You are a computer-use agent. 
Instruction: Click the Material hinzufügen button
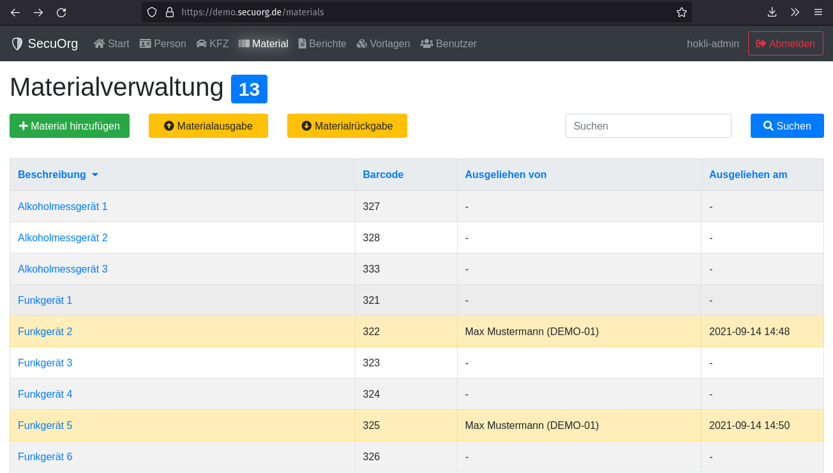click(70, 126)
